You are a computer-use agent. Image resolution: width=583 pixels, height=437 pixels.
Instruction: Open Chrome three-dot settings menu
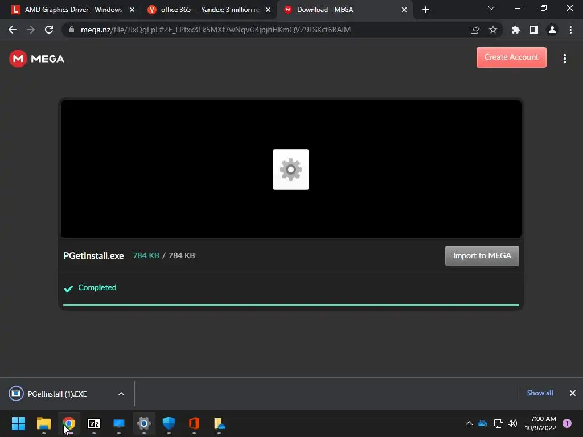click(570, 30)
